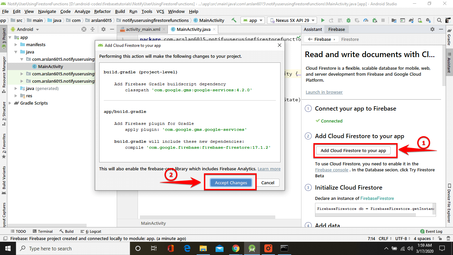Viewport: 453px width, 255px height.
Task: Open the Profile app gauge icon
Action: [366, 20]
